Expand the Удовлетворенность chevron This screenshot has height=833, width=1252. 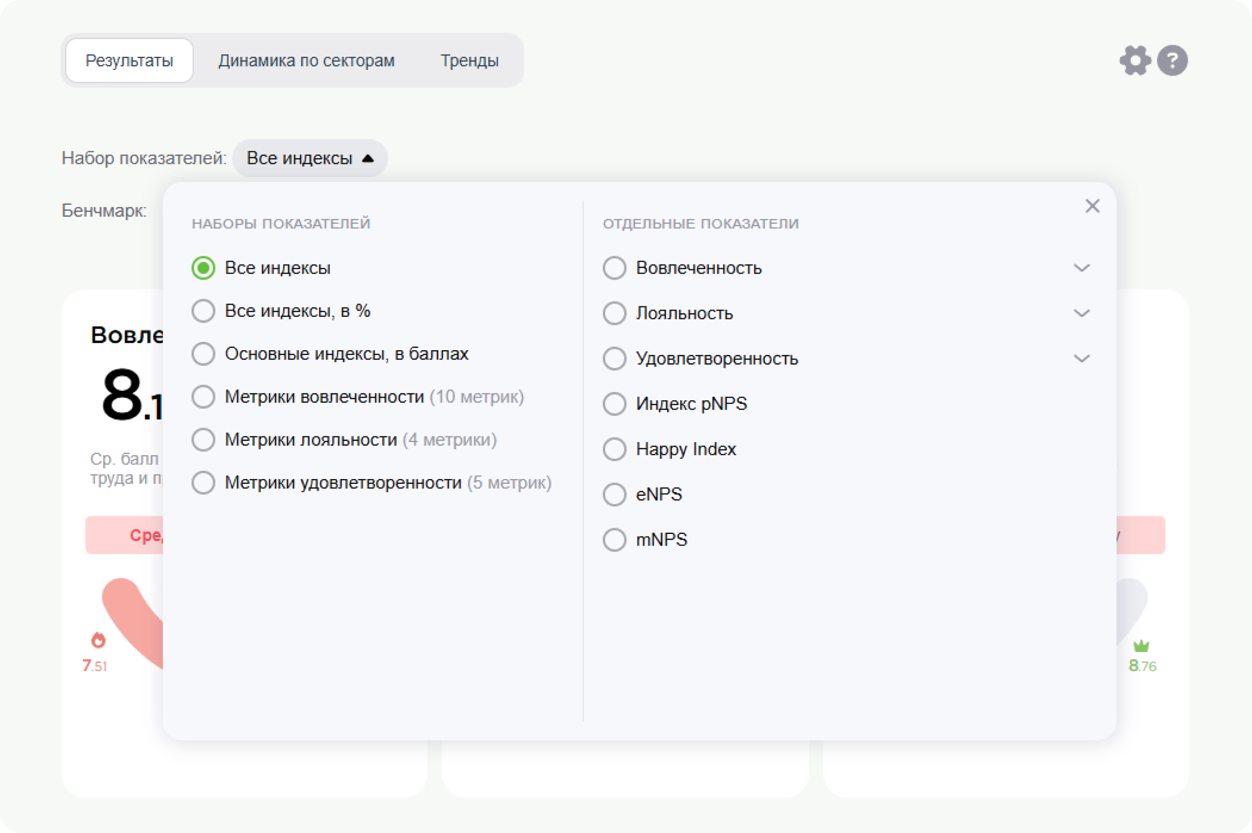pos(1081,359)
